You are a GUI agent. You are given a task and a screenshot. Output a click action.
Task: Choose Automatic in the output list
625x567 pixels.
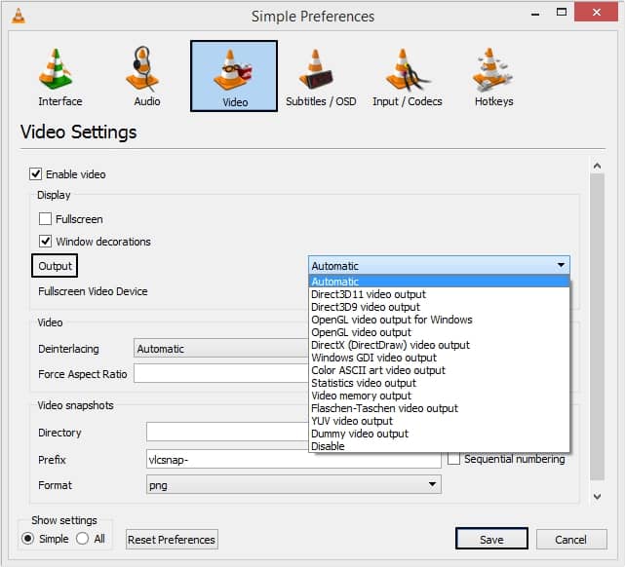click(439, 282)
